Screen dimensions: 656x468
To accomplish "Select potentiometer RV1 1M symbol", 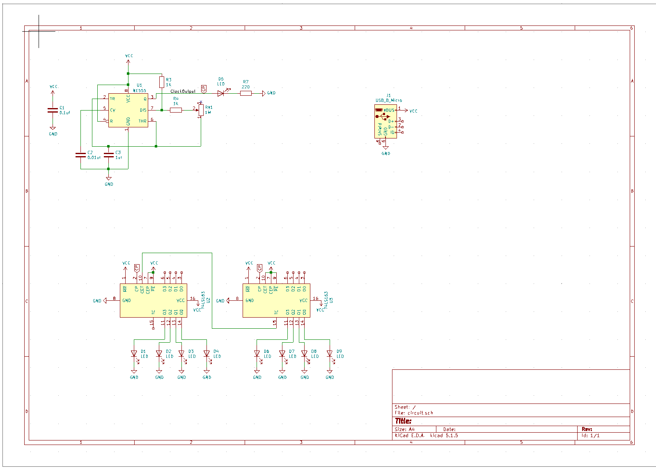I will [201, 110].
